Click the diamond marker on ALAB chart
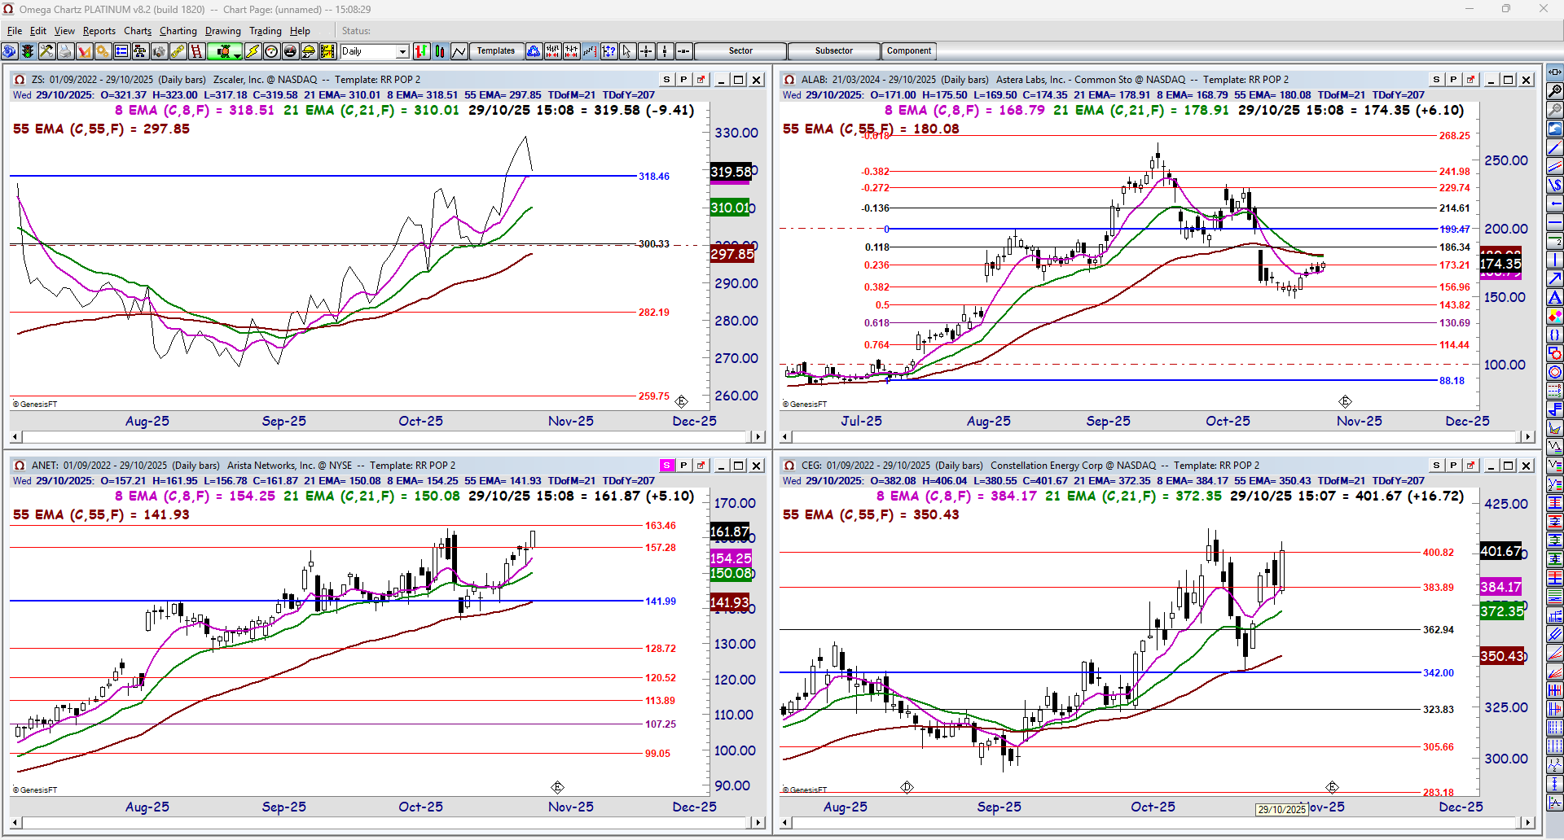Viewport: 1564px width, 840px height. point(1345,401)
